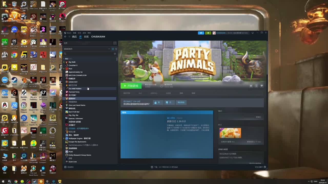This screenshot has width=328, height=184.
Task: Show Party Animals game info icon
Action: click(256, 86)
